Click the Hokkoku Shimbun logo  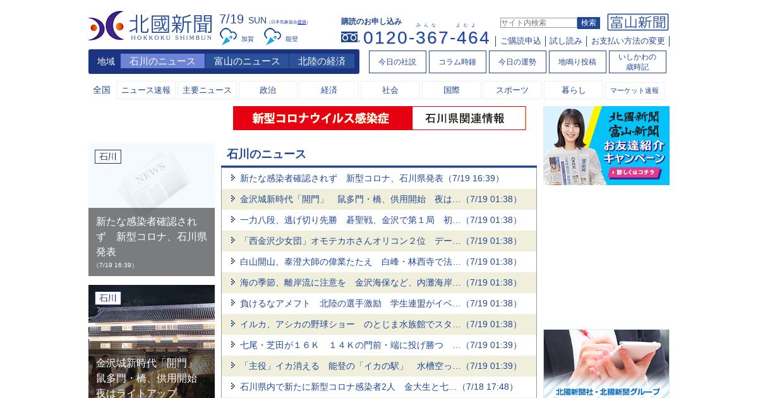(x=150, y=26)
